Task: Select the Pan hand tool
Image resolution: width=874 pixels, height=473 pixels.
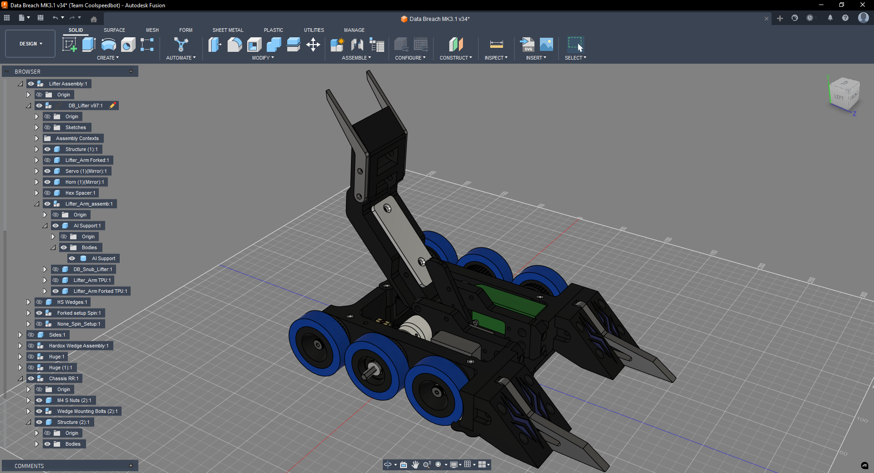Action: (415, 464)
